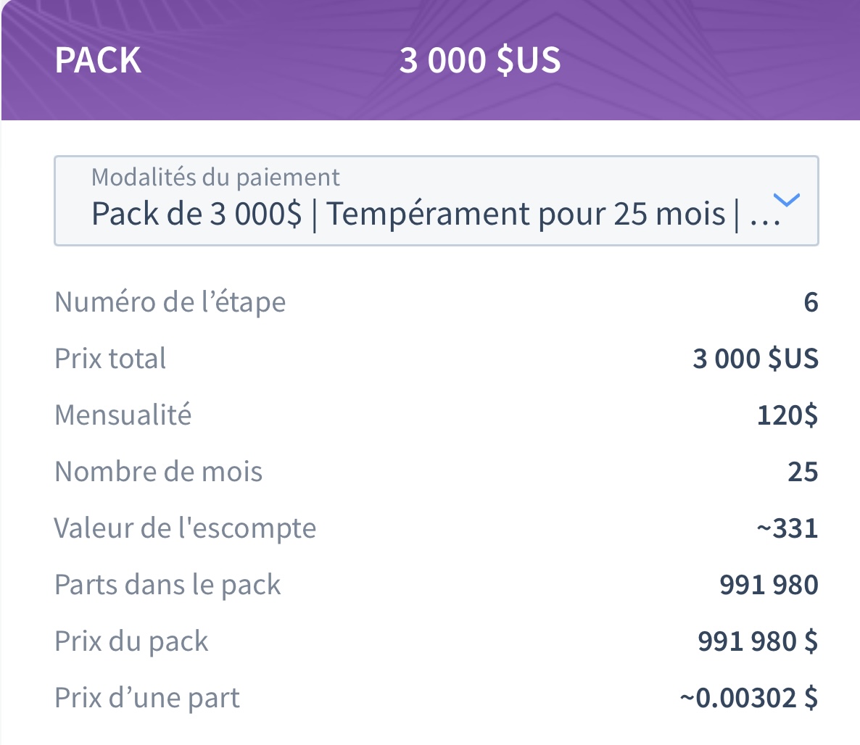Click the 3 000 $US header amount
Screen dimensions: 860x745
tap(480, 59)
